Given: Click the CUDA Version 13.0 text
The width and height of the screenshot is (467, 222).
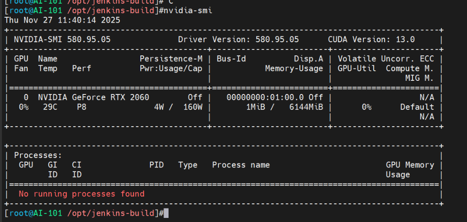Looking at the screenshot, I should pyautogui.click(x=371, y=39).
